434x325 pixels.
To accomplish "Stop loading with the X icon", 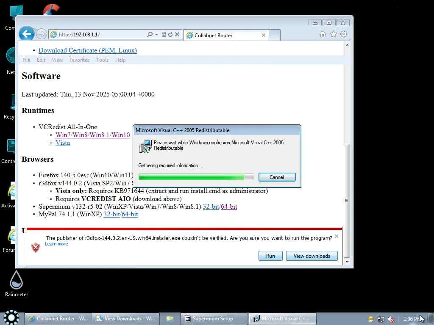I will pyautogui.click(x=177, y=35).
